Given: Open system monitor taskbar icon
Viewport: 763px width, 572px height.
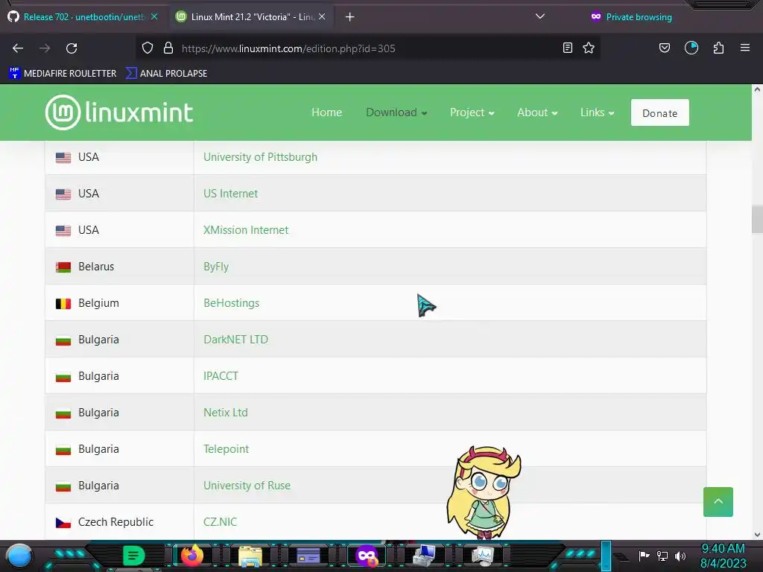Looking at the screenshot, I should click(483, 556).
